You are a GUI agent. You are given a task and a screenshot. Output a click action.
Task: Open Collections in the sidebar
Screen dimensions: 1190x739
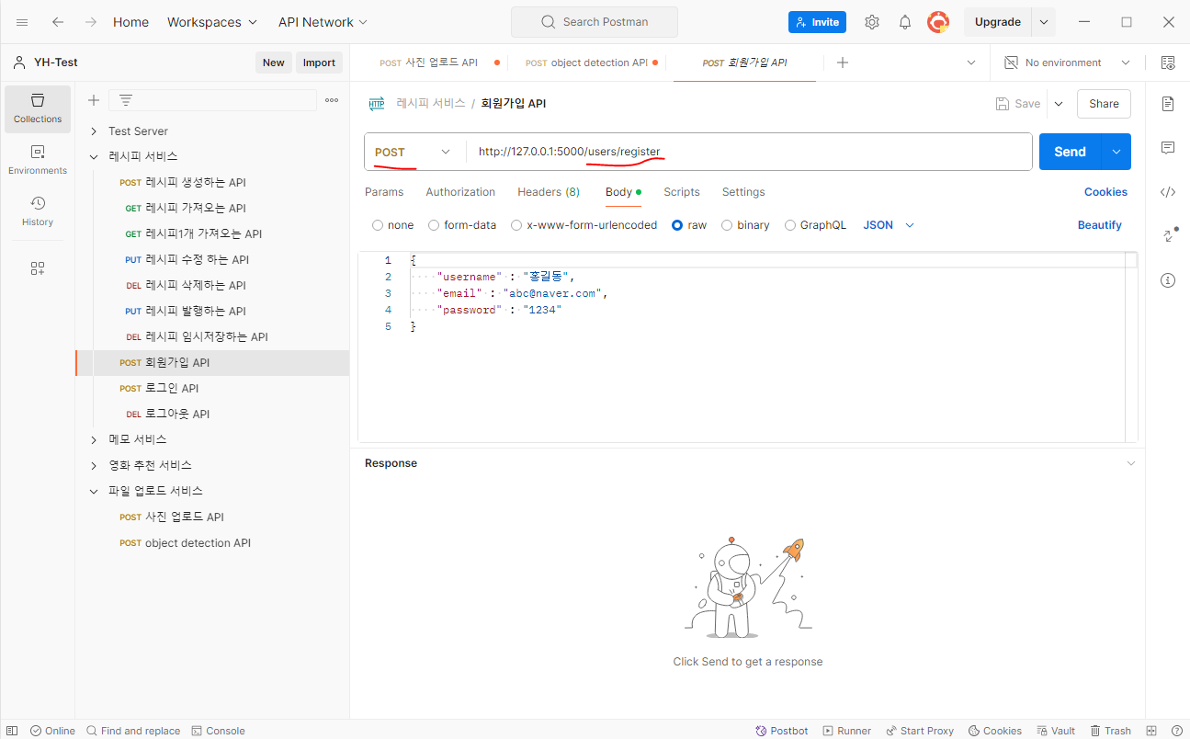coord(38,108)
